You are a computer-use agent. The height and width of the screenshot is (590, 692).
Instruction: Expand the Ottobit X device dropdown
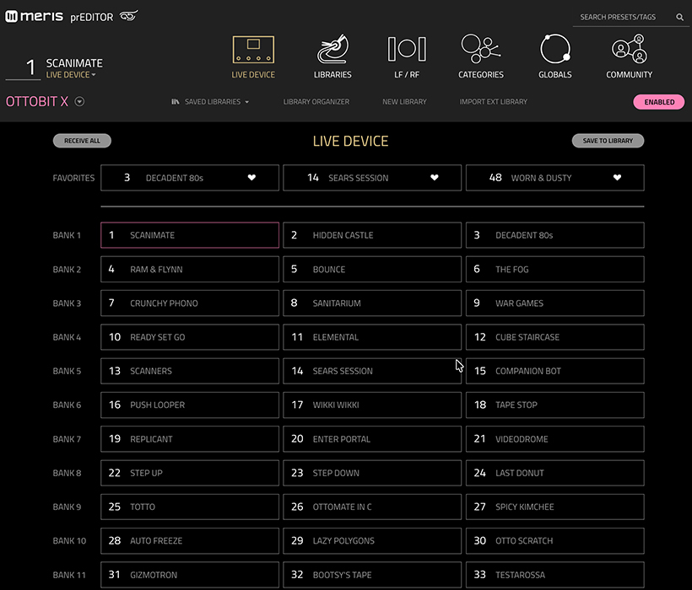click(79, 102)
